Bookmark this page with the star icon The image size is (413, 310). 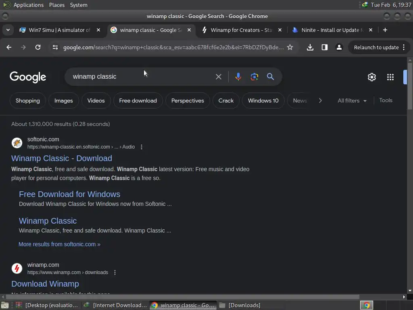pos(290,47)
